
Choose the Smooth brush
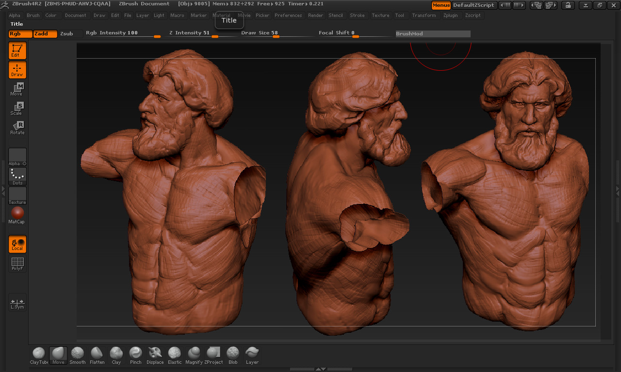[78, 355]
